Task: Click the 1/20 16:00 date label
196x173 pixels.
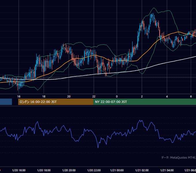Action: pos(19,170)
